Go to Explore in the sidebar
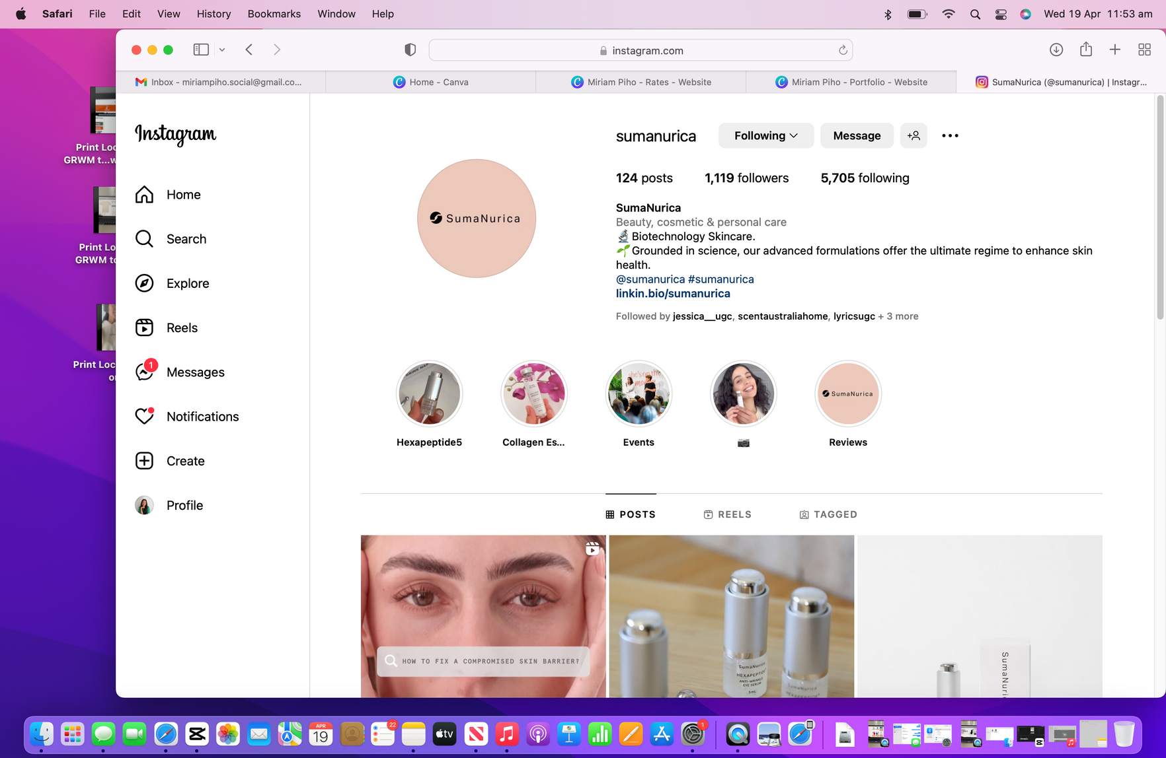The height and width of the screenshot is (758, 1166). 172,283
